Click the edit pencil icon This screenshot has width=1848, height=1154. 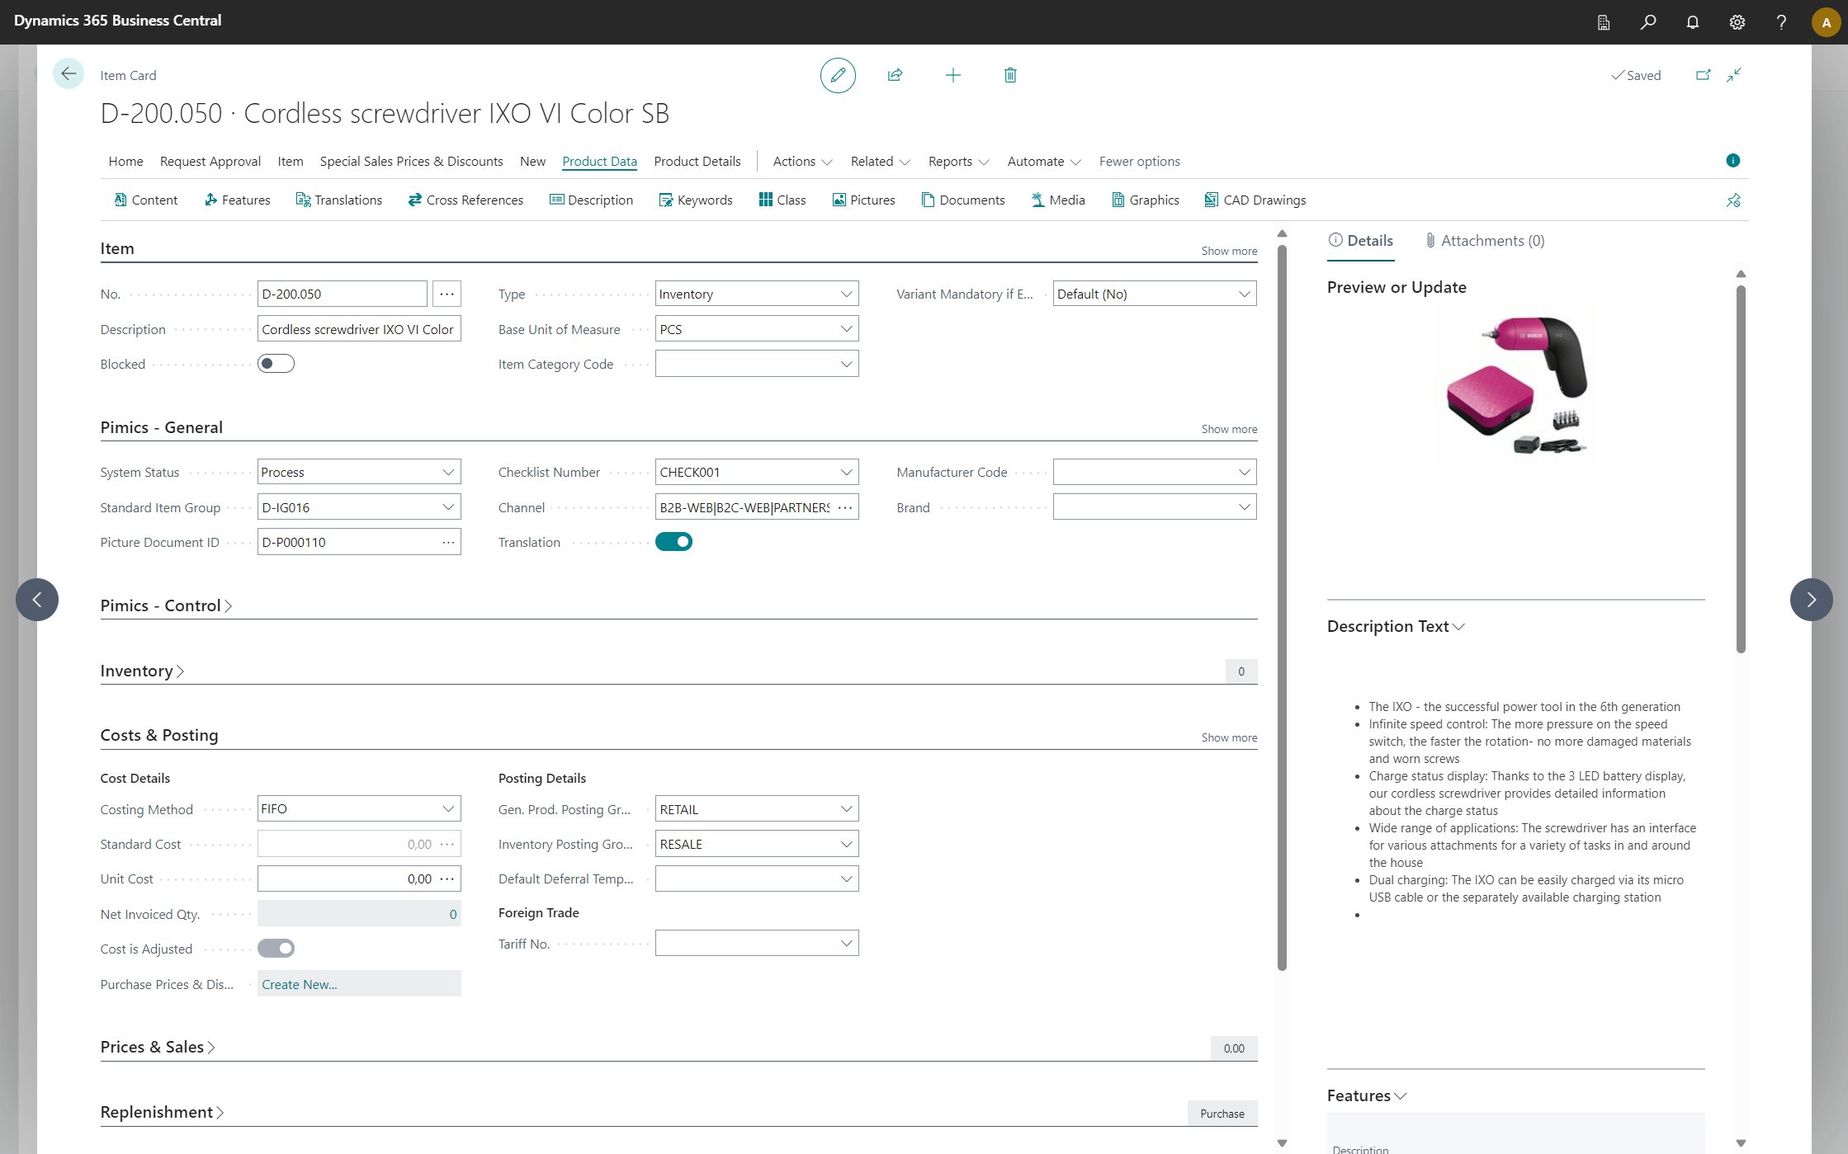tap(838, 75)
